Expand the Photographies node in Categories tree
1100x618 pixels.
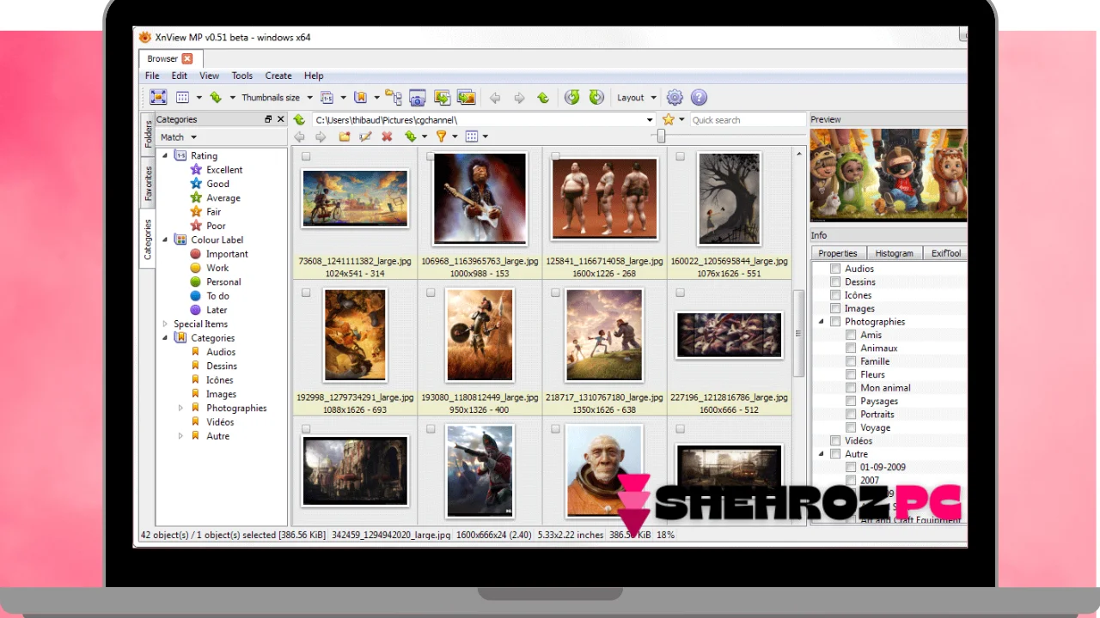click(x=180, y=408)
